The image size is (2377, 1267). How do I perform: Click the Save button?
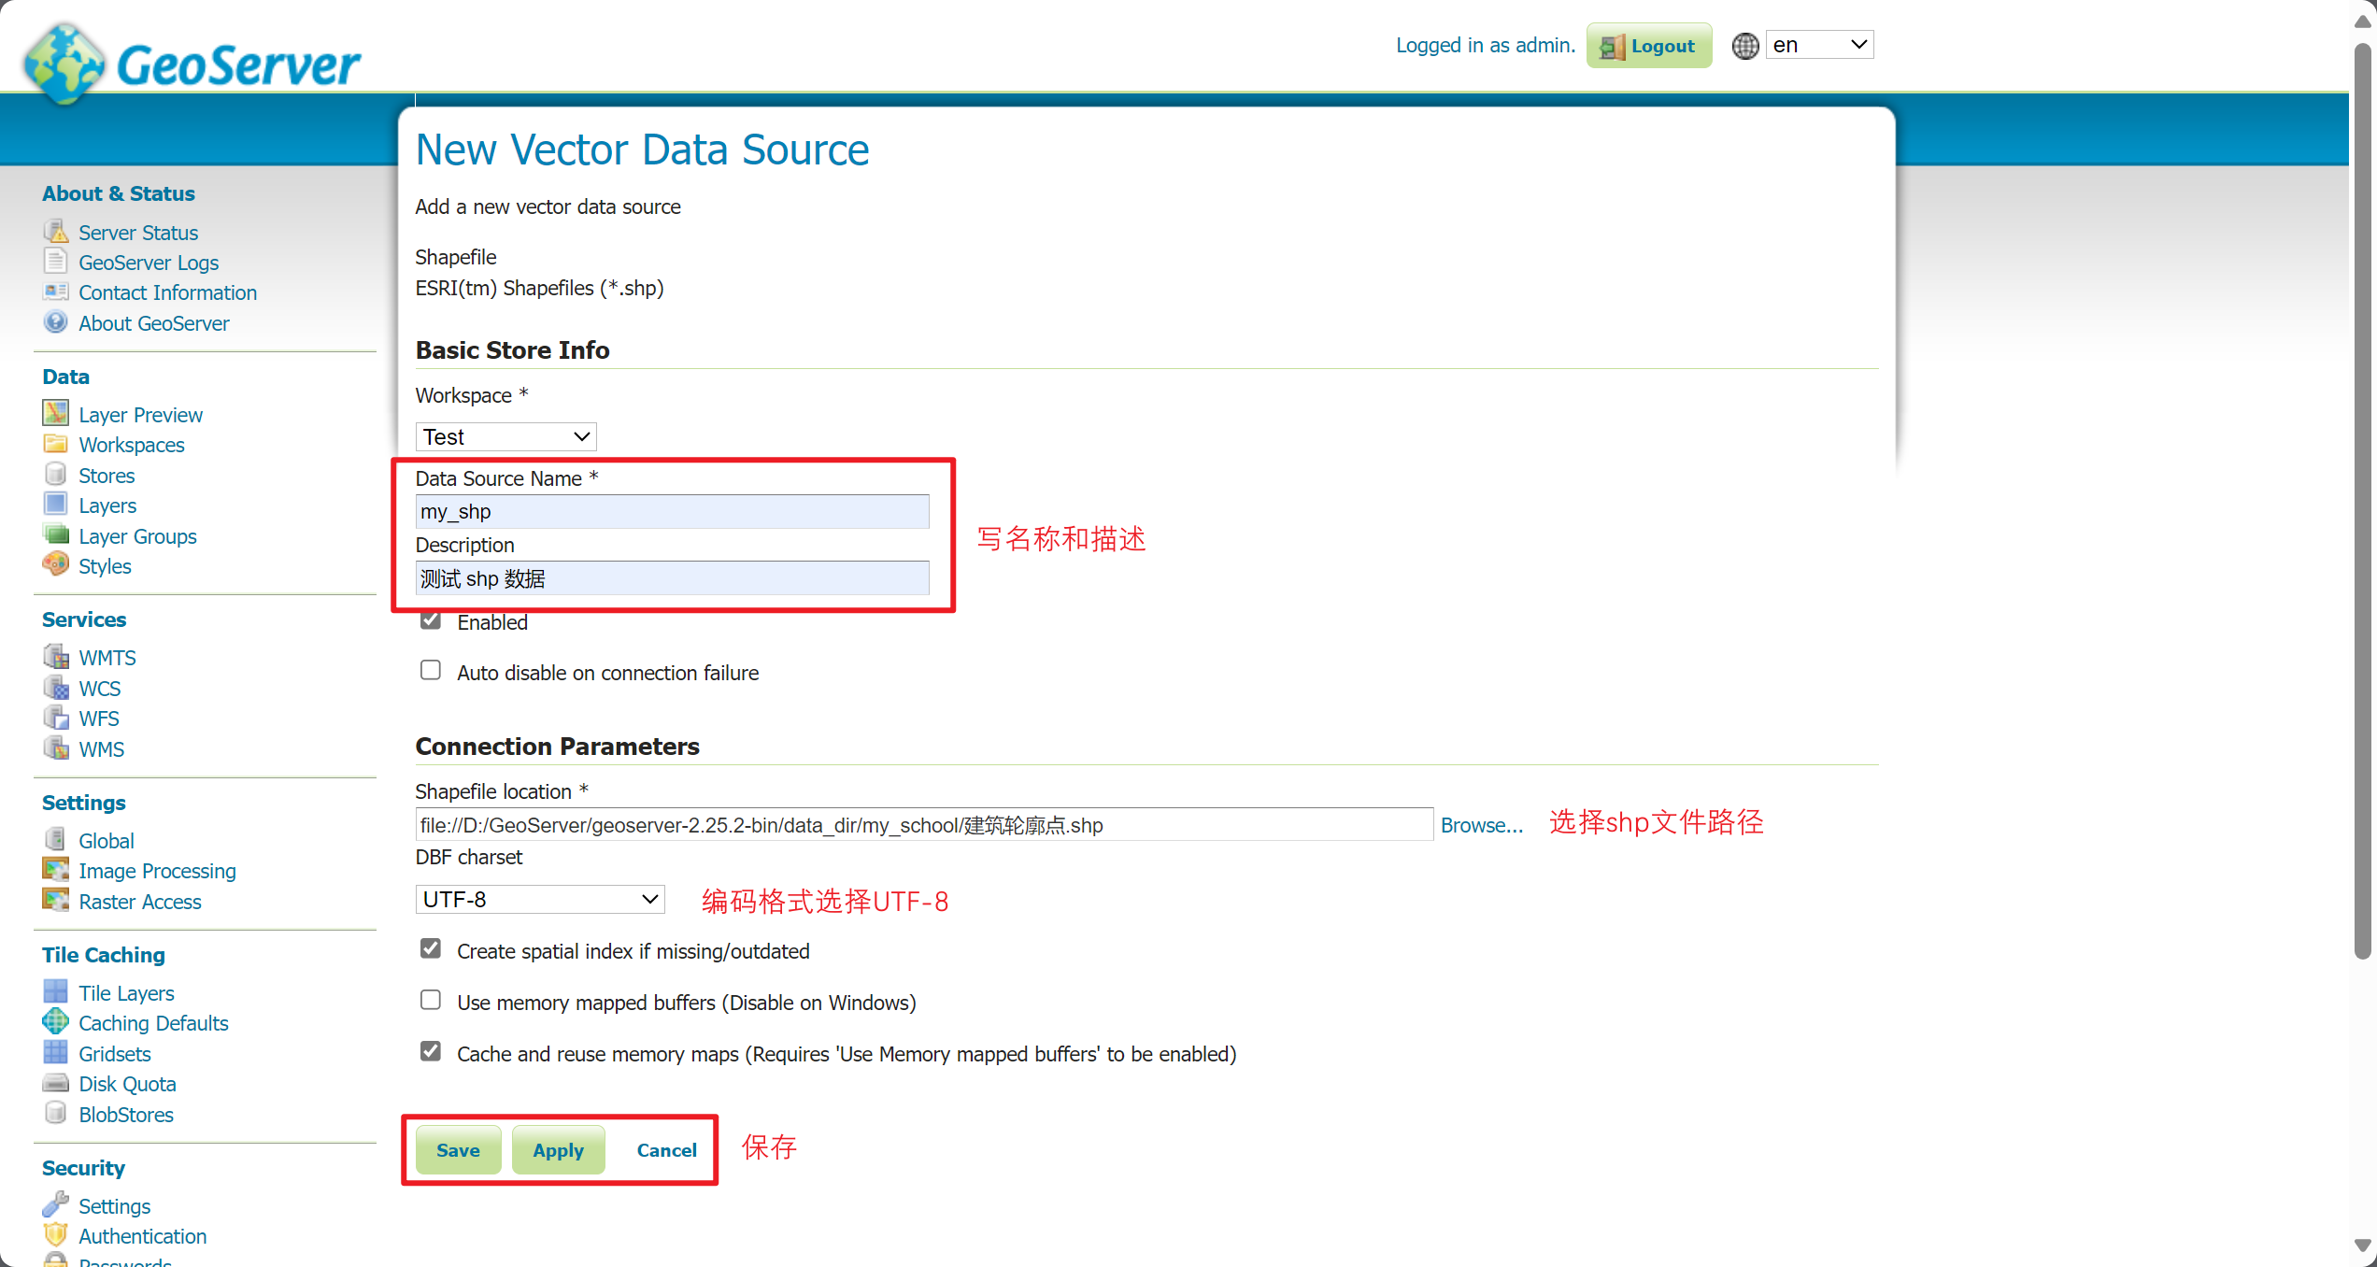coord(458,1150)
